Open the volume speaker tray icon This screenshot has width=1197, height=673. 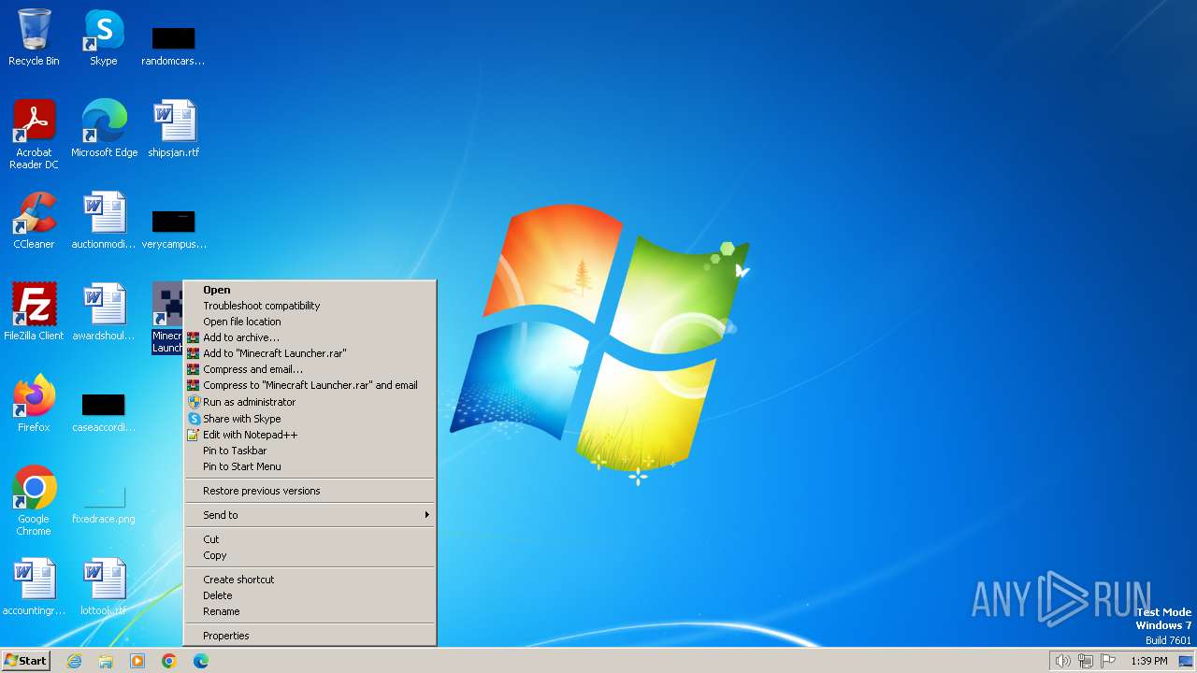click(x=1062, y=661)
